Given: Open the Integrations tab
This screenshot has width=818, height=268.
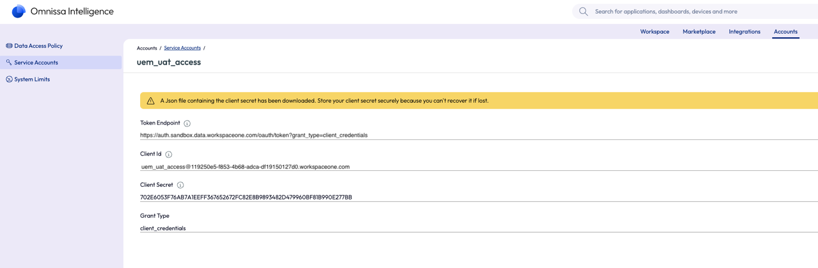Looking at the screenshot, I should 744,31.
